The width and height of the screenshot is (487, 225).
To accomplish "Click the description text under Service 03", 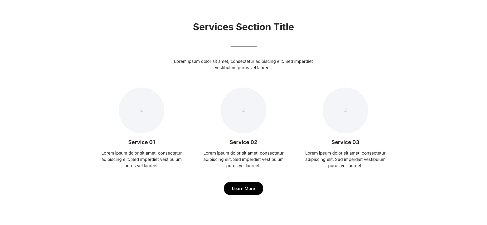I will pyautogui.click(x=345, y=159).
